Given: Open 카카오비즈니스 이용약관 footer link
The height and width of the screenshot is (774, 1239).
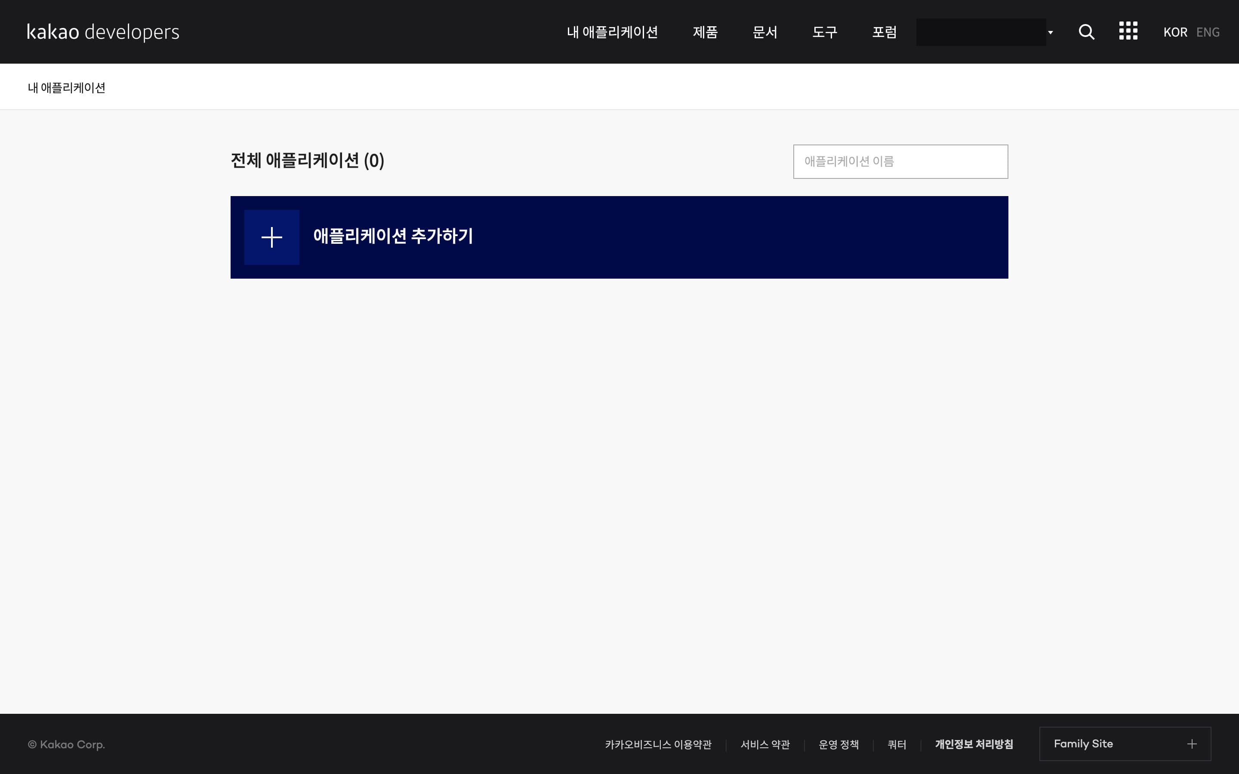Looking at the screenshot, I should pos(658,745).
